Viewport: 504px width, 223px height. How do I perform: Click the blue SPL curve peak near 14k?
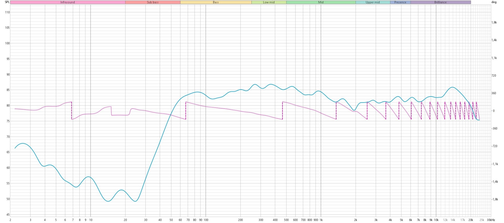(x=452, y=87)
